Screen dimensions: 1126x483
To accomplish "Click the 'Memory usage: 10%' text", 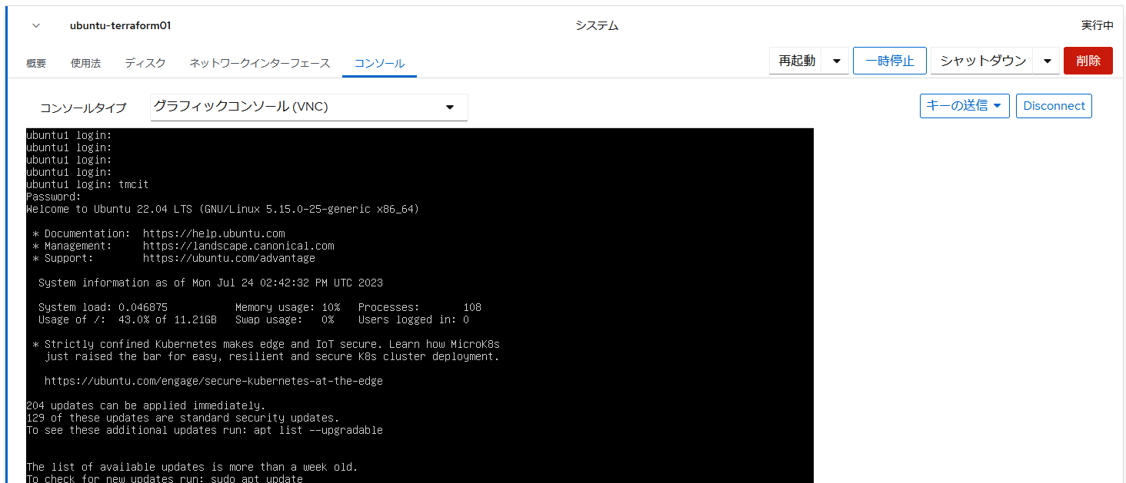I will point(288,307).
